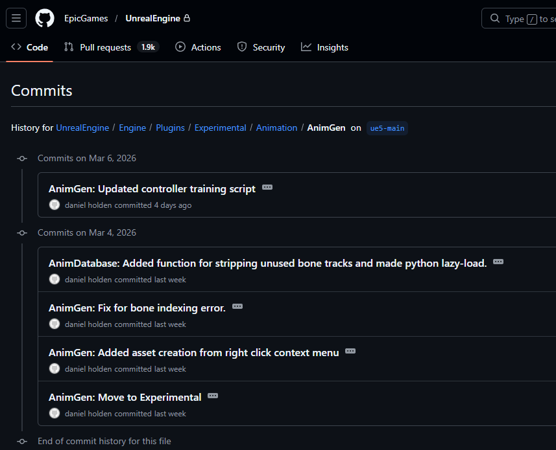The height and width of the screenshot is (450, 556).
Task: Expand description of AnimDatabase commit
Action: (x=498, y=262)
